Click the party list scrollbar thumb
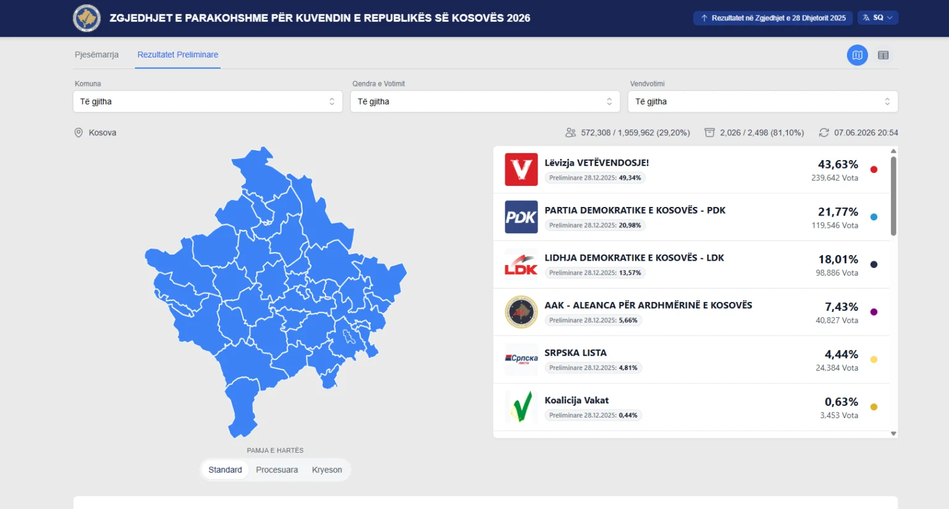Image resolution: width=949 pixels, height=509 pixels. click(x=893, y=196)
